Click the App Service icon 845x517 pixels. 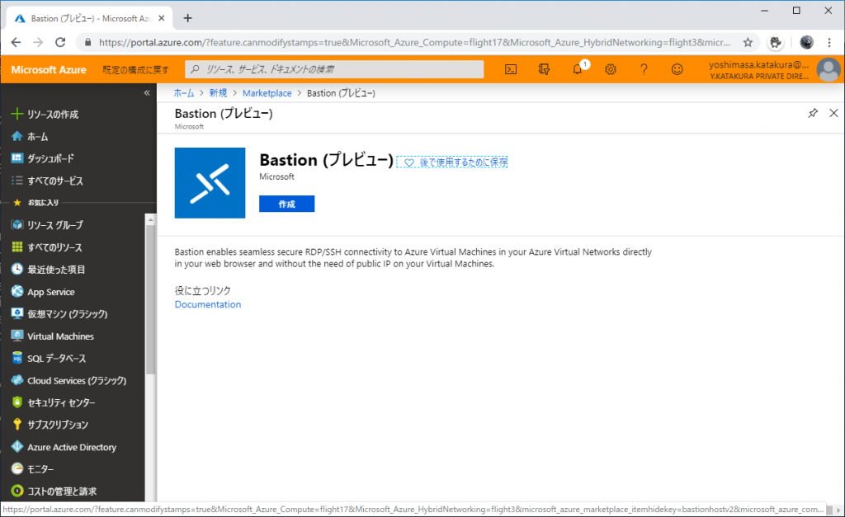(17, 291)
